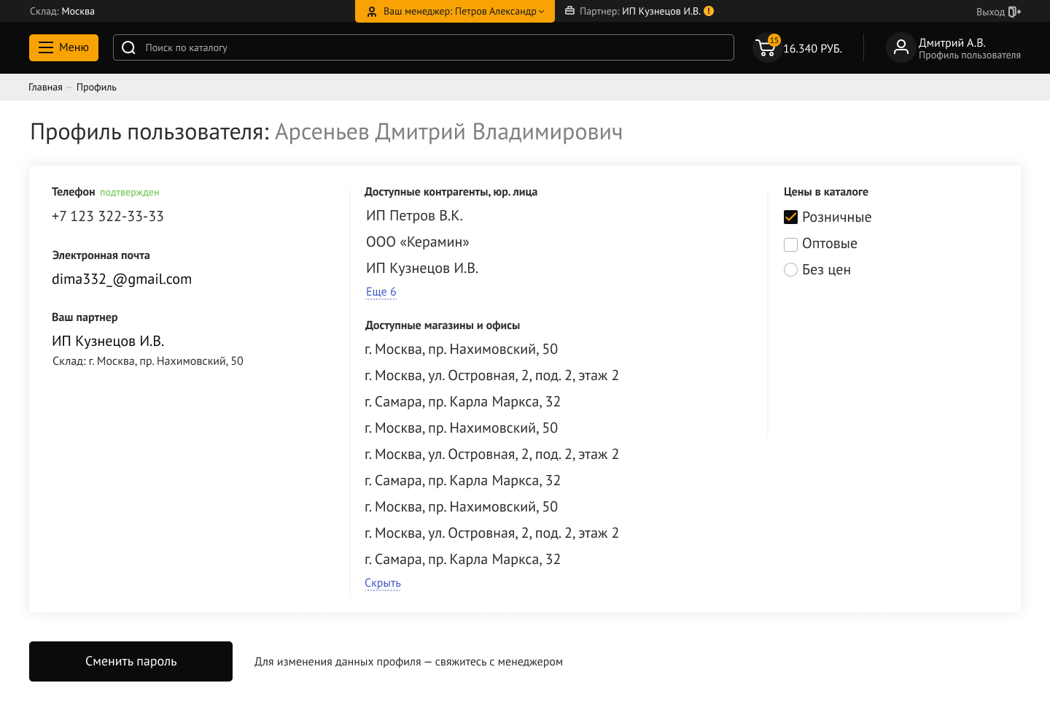Click the name Арсеньев Дмитрий Владимирович in the heading
The height and width of the screenshot is (718, 1050).
pos(448,132)
